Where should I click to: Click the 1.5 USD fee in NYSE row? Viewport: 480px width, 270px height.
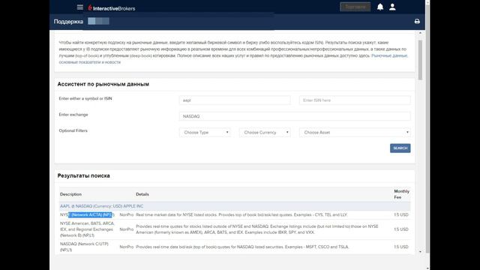(401, 214)
